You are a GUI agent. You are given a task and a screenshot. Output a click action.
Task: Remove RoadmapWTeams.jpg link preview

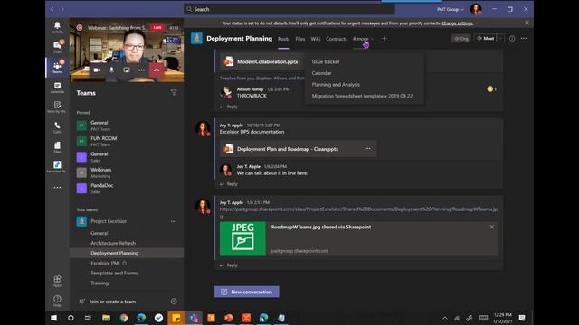pos(491,227)
